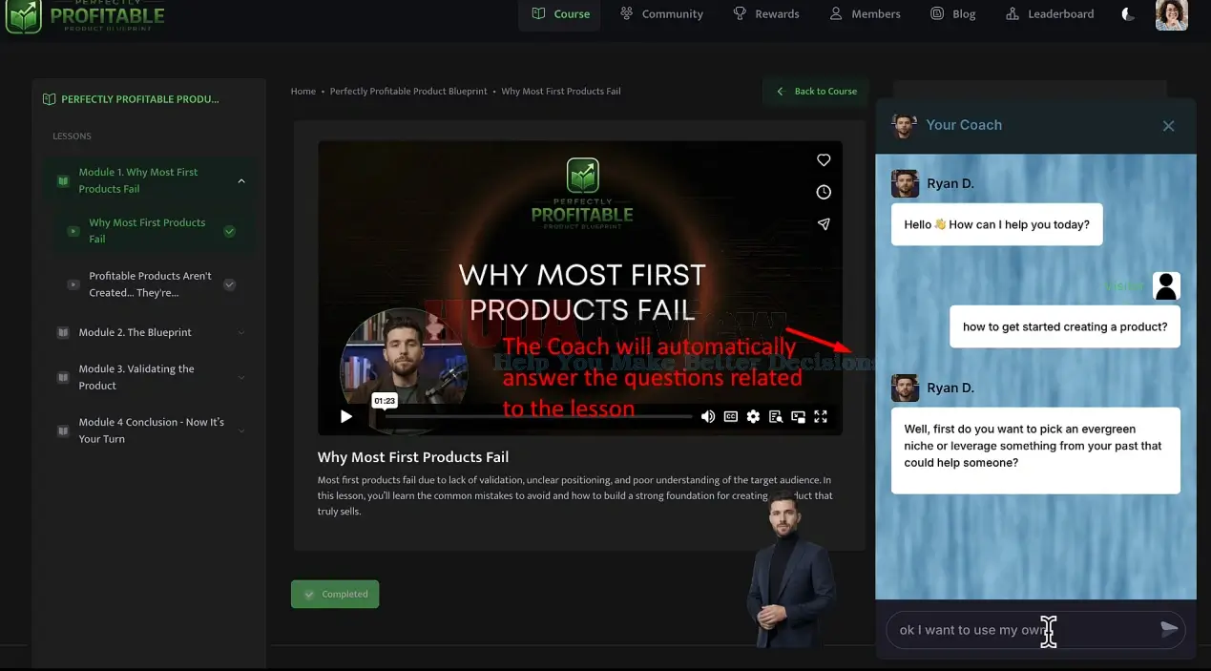Open the Leaderboard tab
1211x671 pixels.
(1050, 14)
